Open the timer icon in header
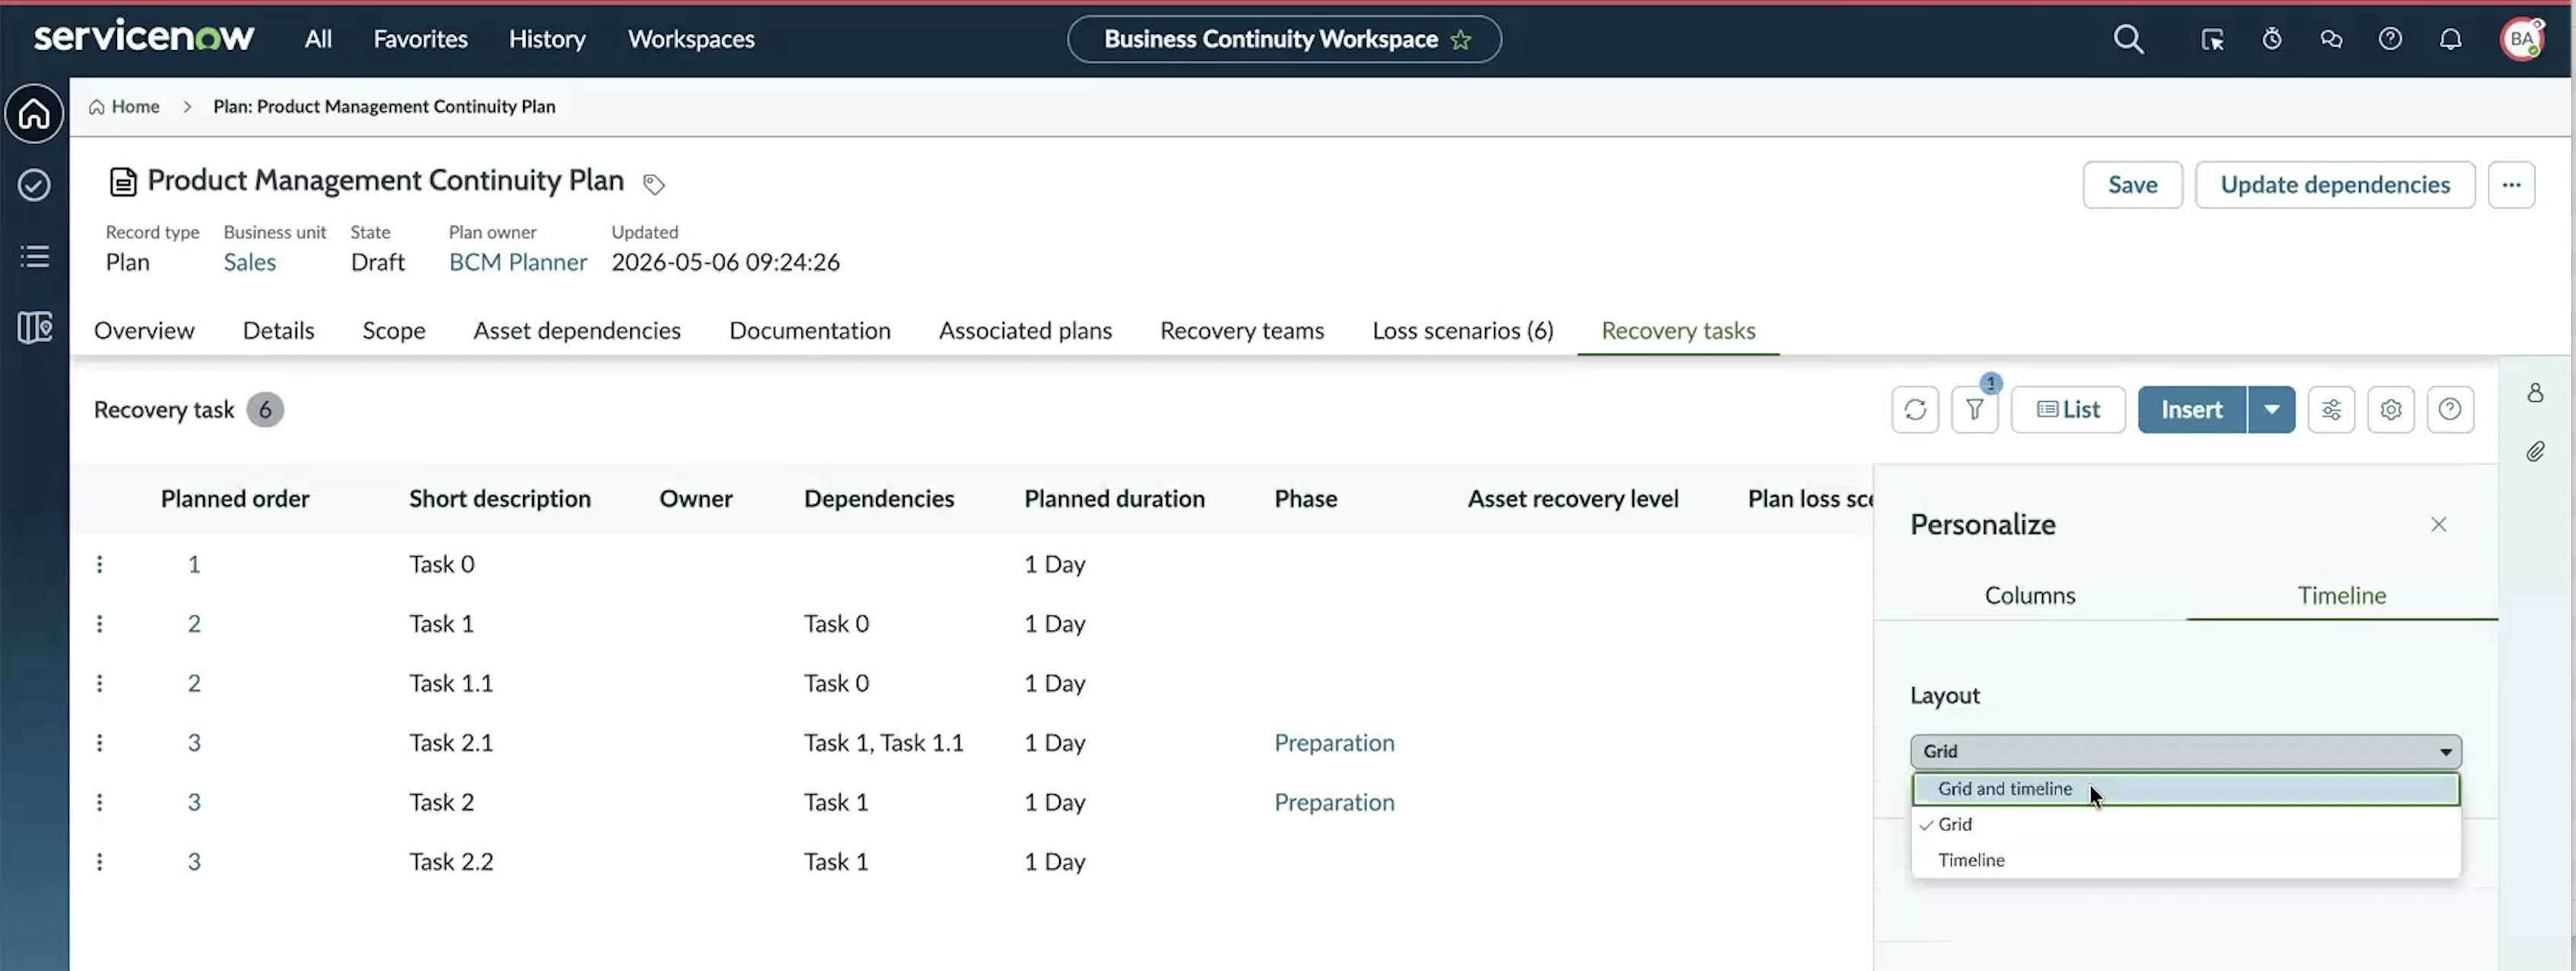 [2272, 39]
